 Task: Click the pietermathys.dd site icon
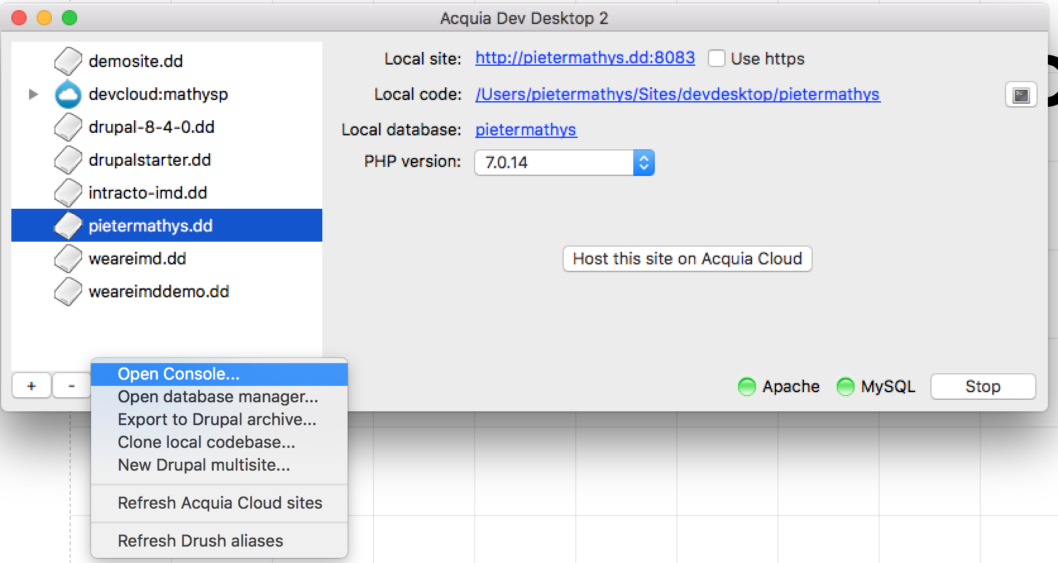[x=68, y=226]
